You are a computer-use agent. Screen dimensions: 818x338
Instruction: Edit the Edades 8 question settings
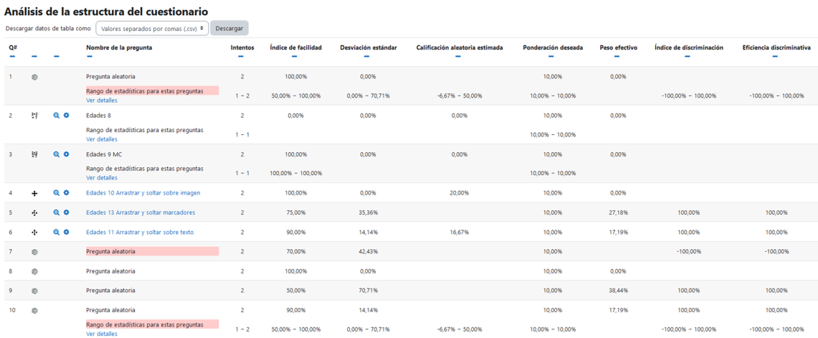click(67, 116)
